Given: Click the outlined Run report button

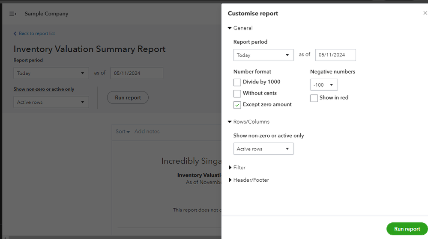Looking at the screenshot, I should 128,97.
